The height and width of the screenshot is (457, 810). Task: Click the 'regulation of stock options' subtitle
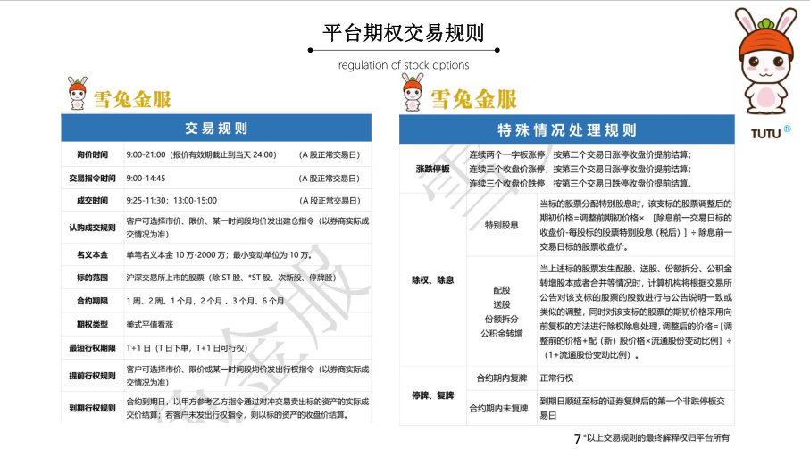click(x=404, y=65)
